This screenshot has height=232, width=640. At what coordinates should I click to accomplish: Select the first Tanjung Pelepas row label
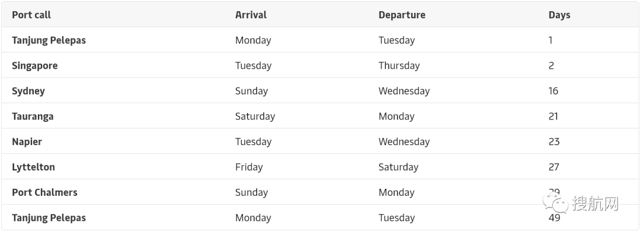tap(49, 40)
